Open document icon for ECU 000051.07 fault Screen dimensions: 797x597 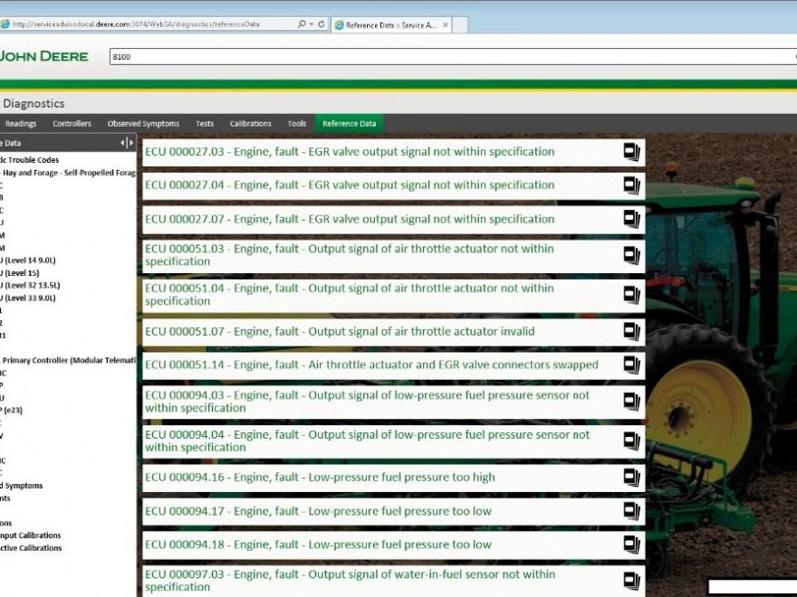632,331
